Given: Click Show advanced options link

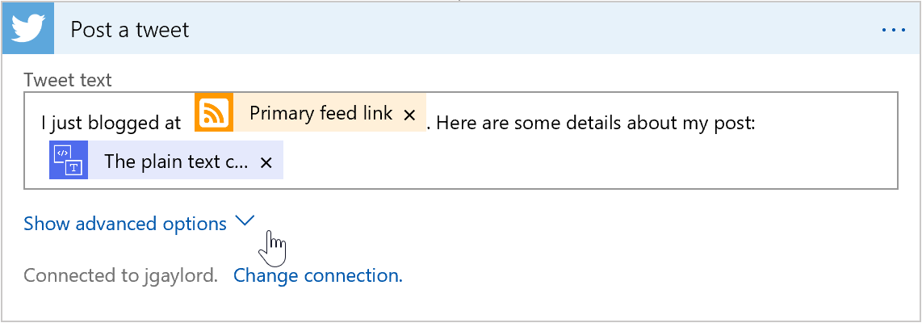Looking at the screenshot, I should coord(124,224).
